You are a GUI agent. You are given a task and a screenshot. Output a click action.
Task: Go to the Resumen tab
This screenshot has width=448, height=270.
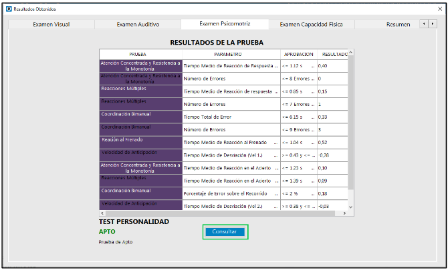coord(398,24)
